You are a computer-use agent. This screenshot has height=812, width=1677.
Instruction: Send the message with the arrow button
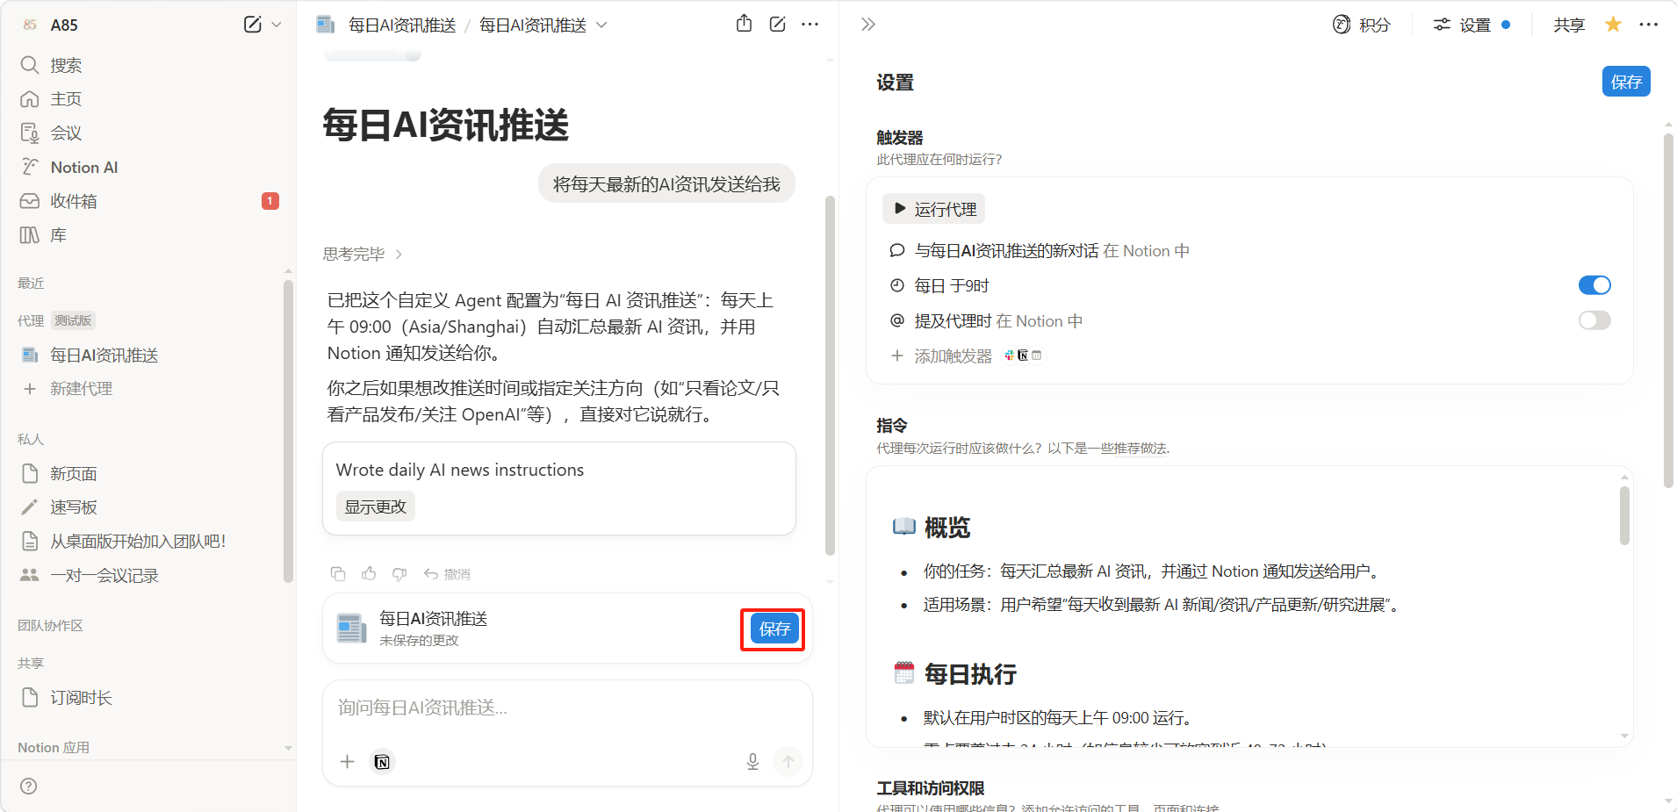(788, 762)
